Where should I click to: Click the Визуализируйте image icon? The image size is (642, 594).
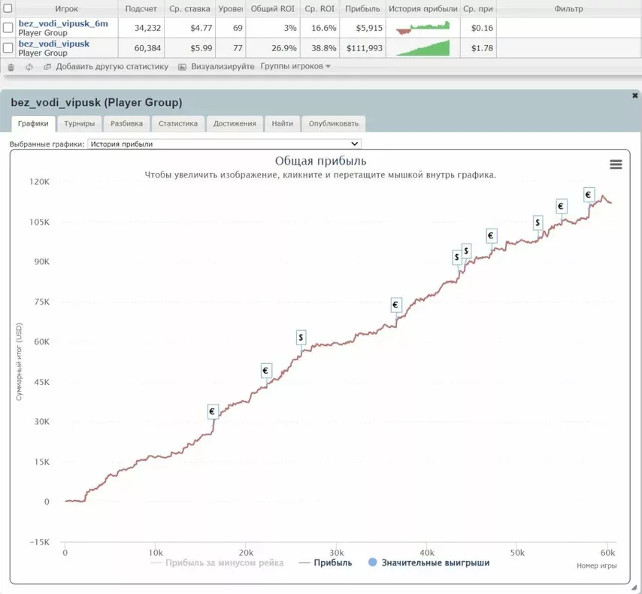[x=182, y=67]
